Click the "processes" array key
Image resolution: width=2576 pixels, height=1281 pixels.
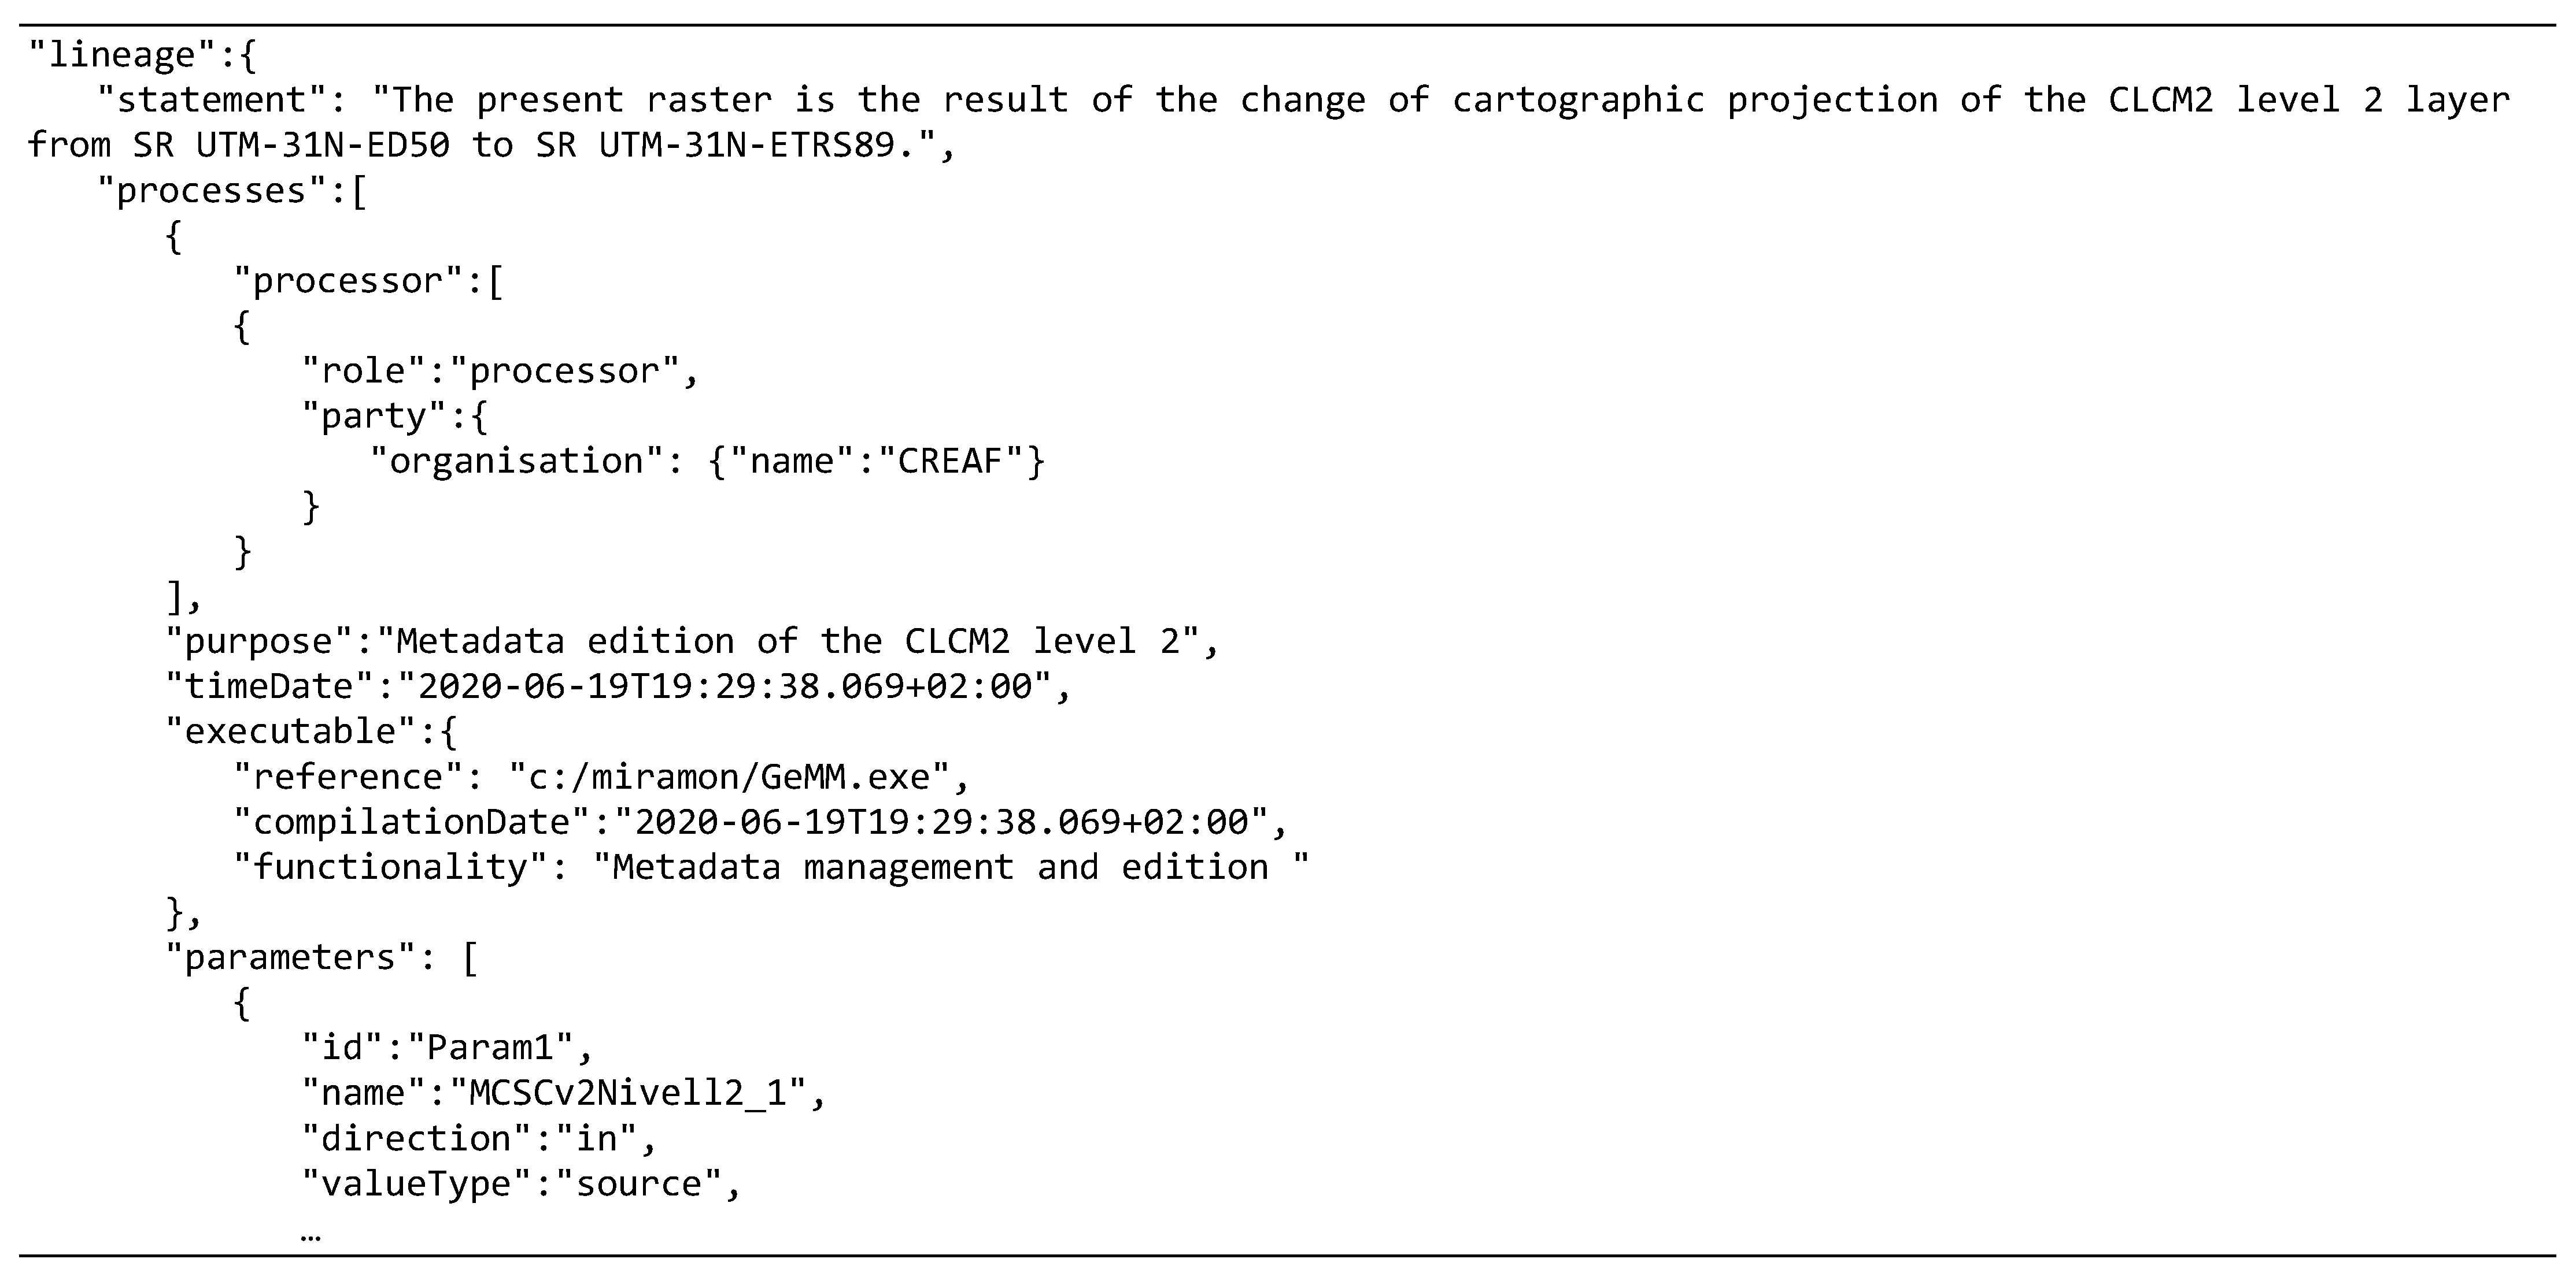pos(211,191)
